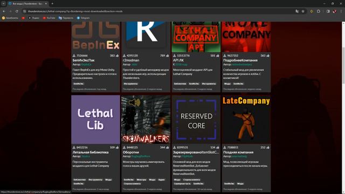Open the Lethal Company API thumbnail

pos(196,37)
